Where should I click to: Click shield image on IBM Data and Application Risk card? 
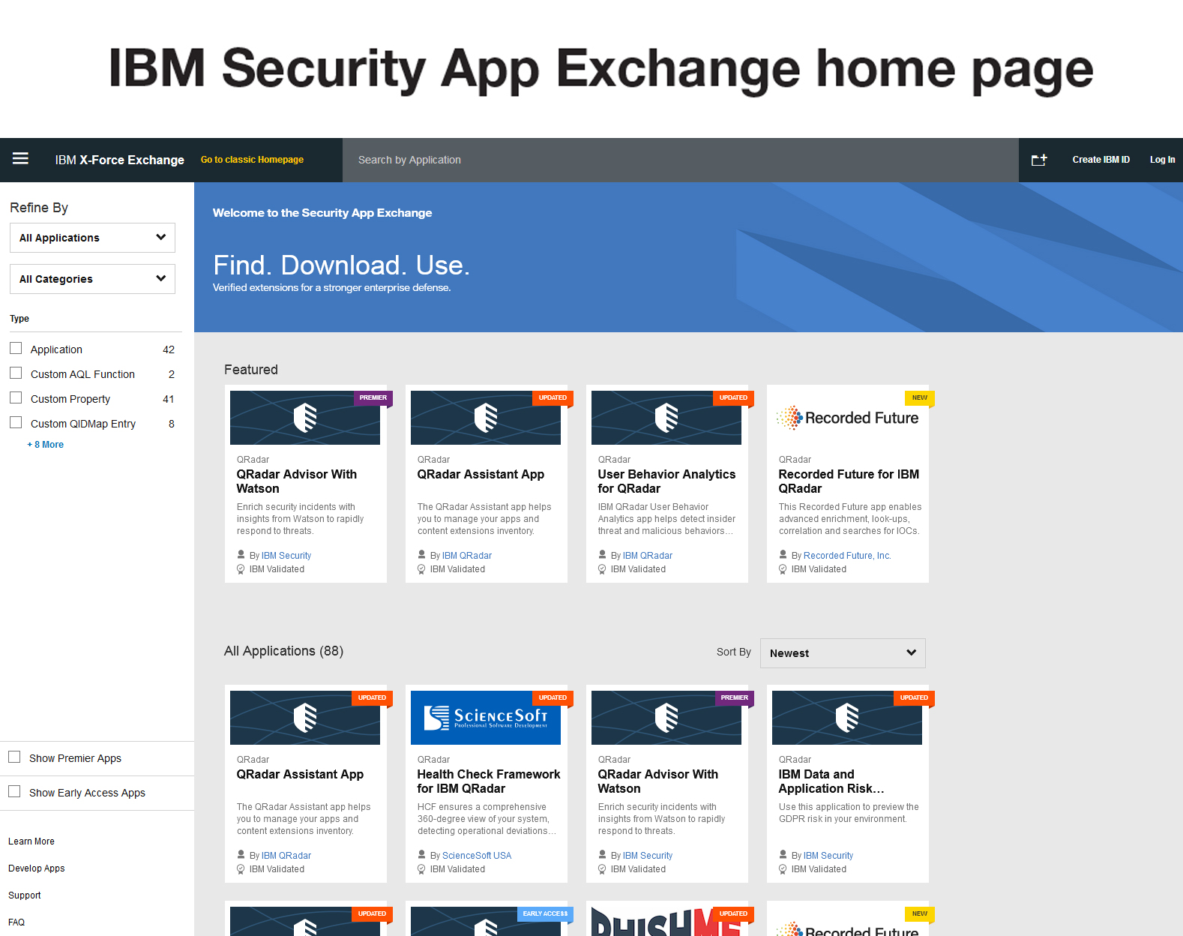tap(847, 718)
